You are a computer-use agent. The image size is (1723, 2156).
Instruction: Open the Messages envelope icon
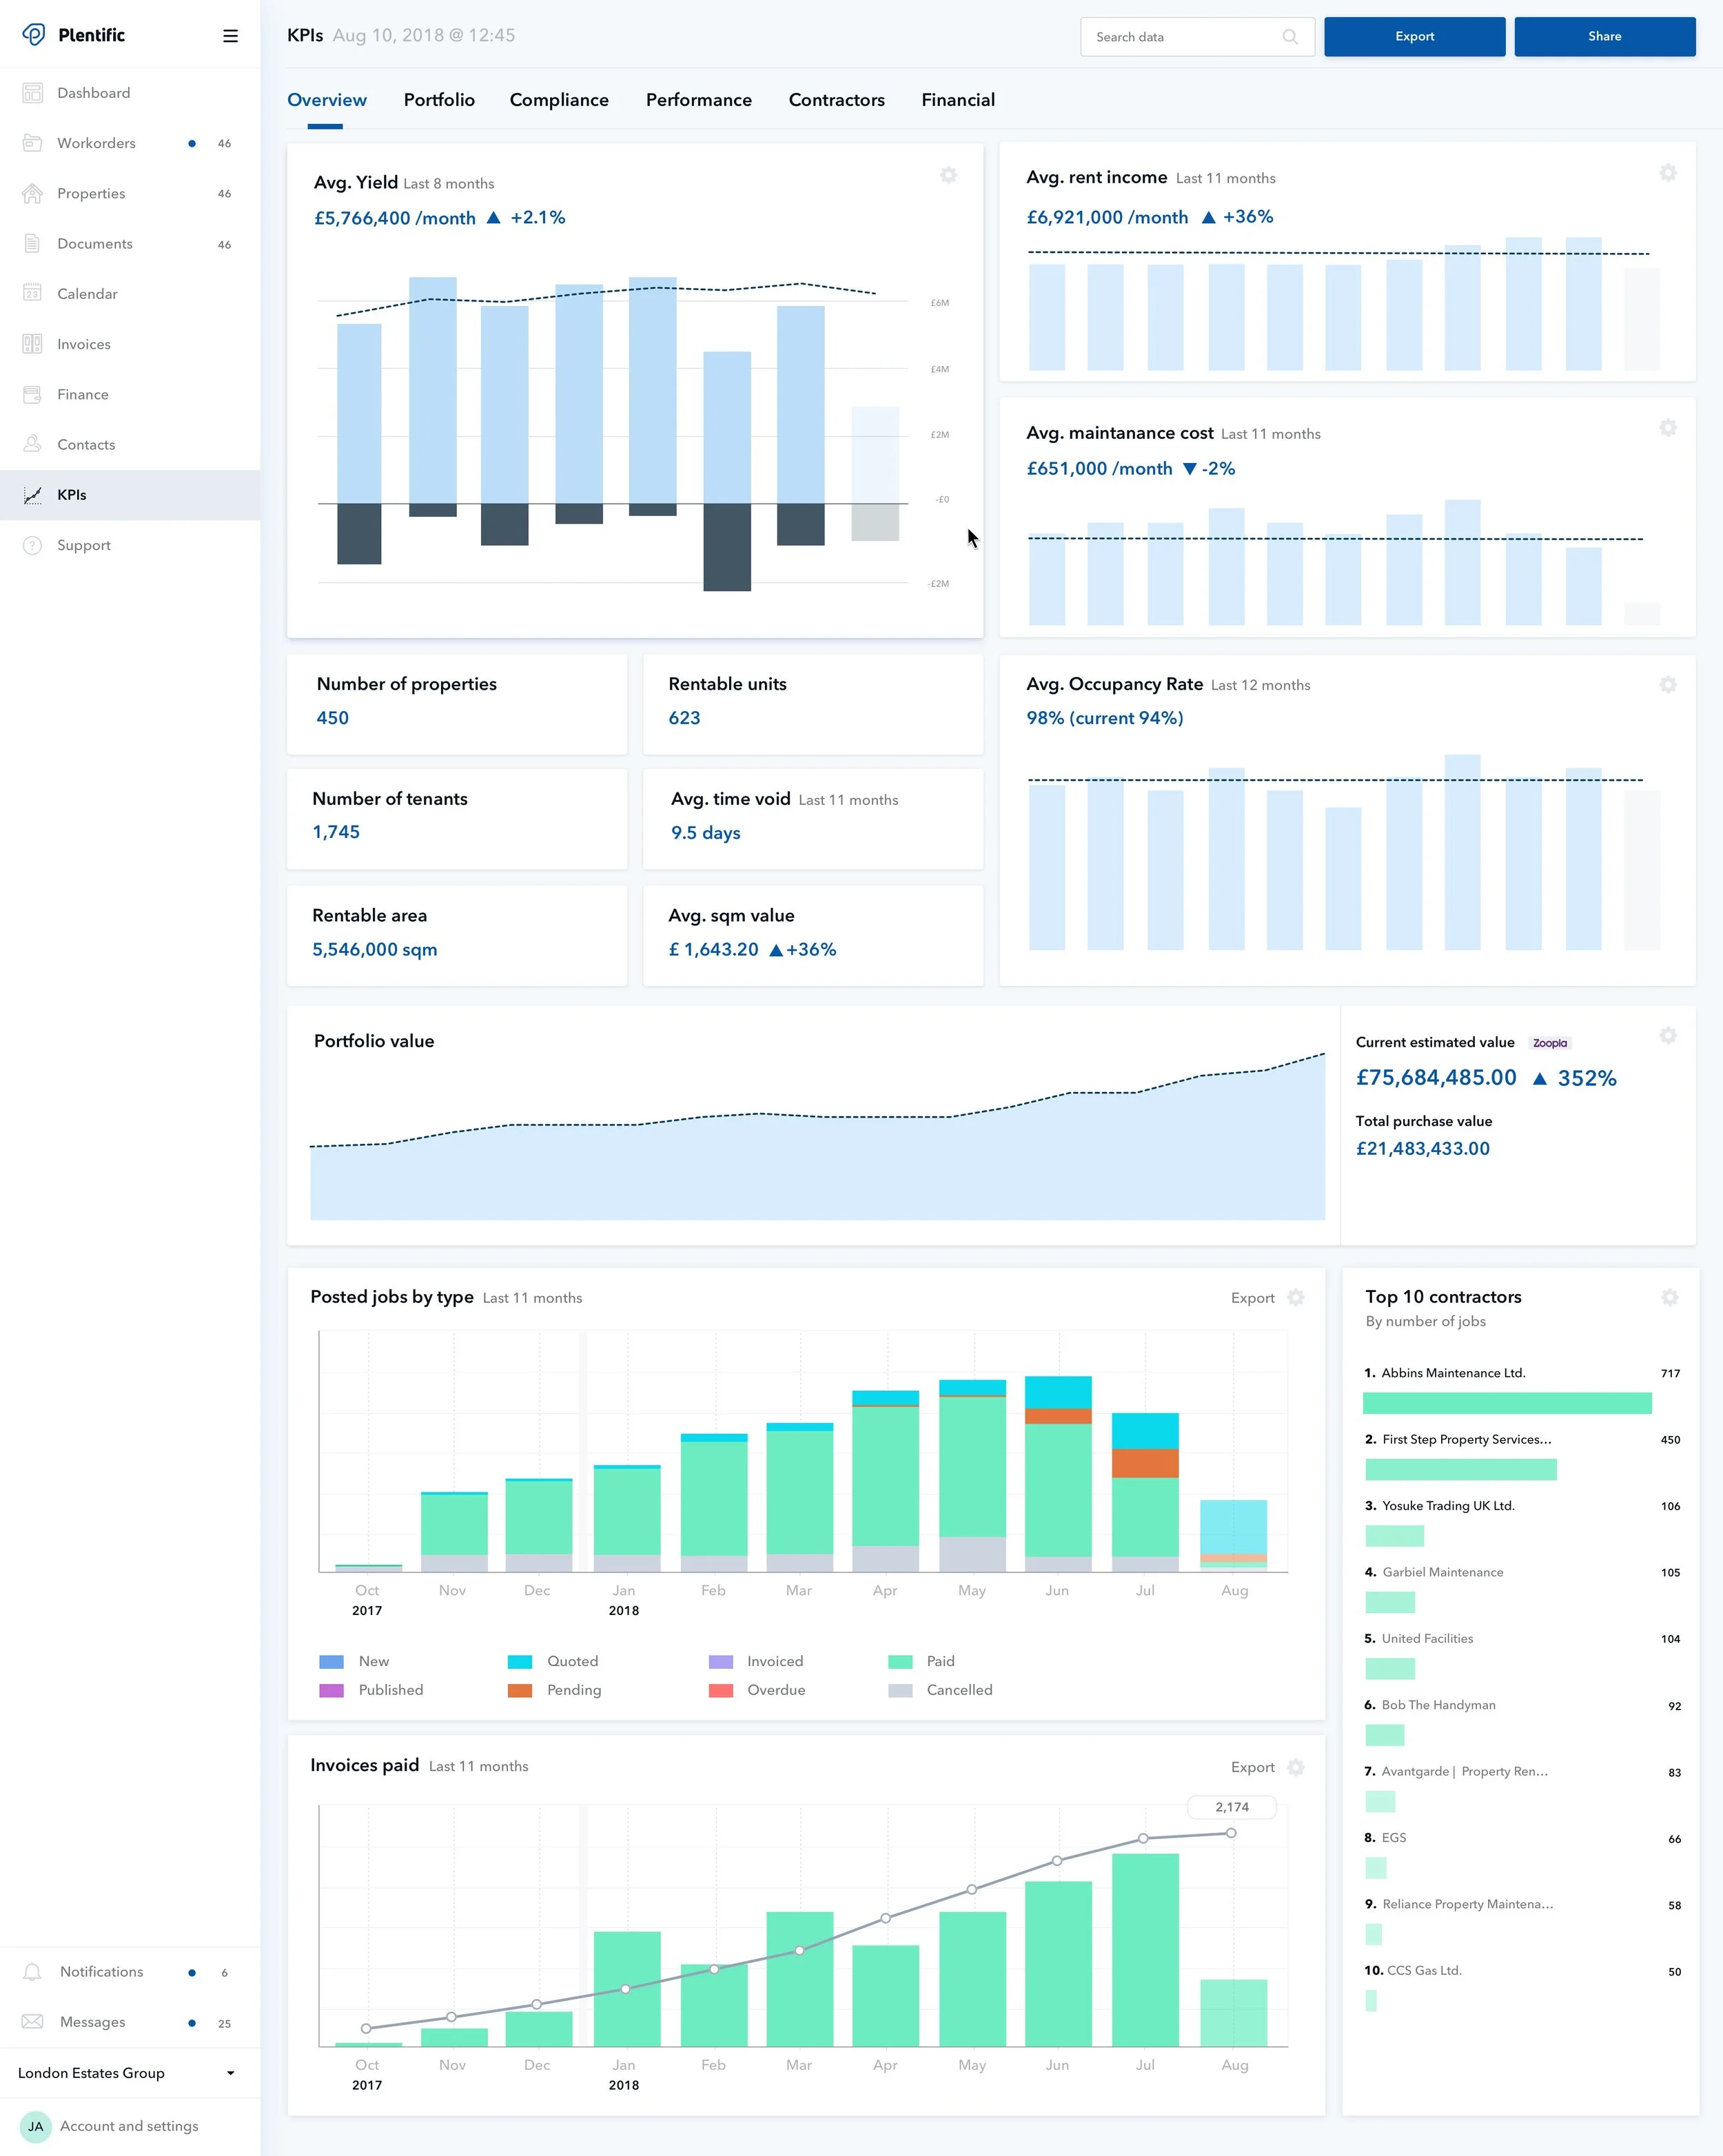coord(32,2021)
